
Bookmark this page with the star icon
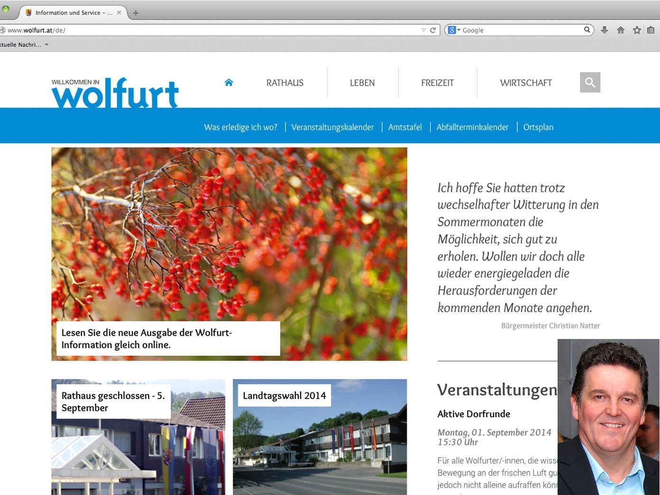(637, 30)
